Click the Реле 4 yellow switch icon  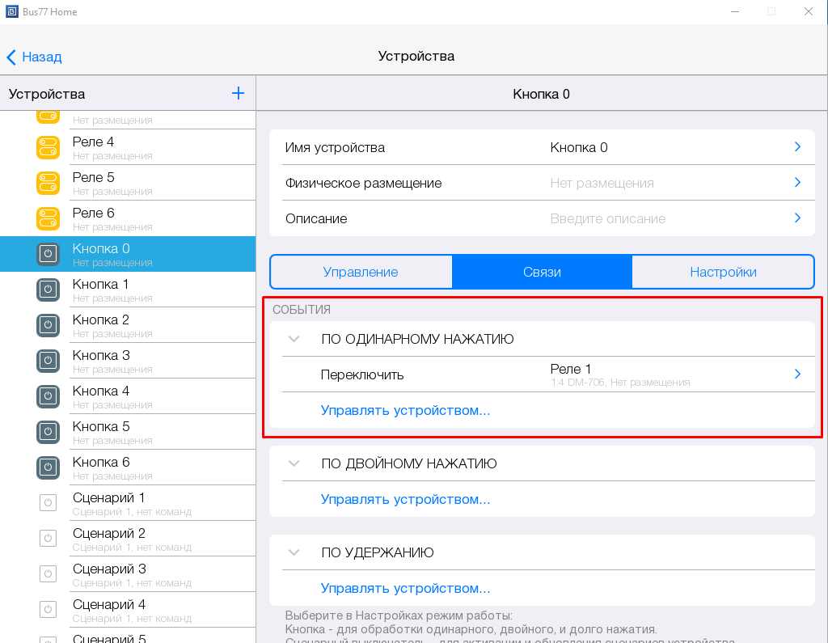(x=49, y=147)
